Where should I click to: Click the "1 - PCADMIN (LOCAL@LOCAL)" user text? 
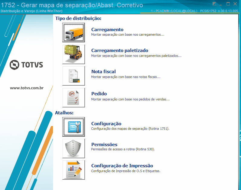tap(174, 11)
